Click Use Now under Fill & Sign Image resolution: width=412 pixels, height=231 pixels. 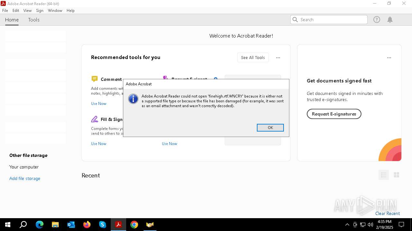(x=98, y=144)
